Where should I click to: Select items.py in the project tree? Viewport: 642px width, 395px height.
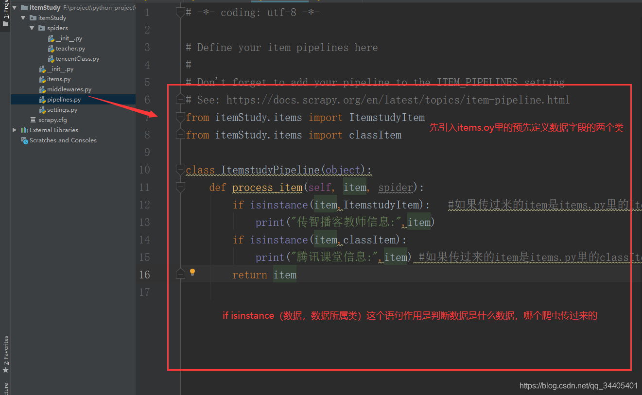(x=59, y=79)
